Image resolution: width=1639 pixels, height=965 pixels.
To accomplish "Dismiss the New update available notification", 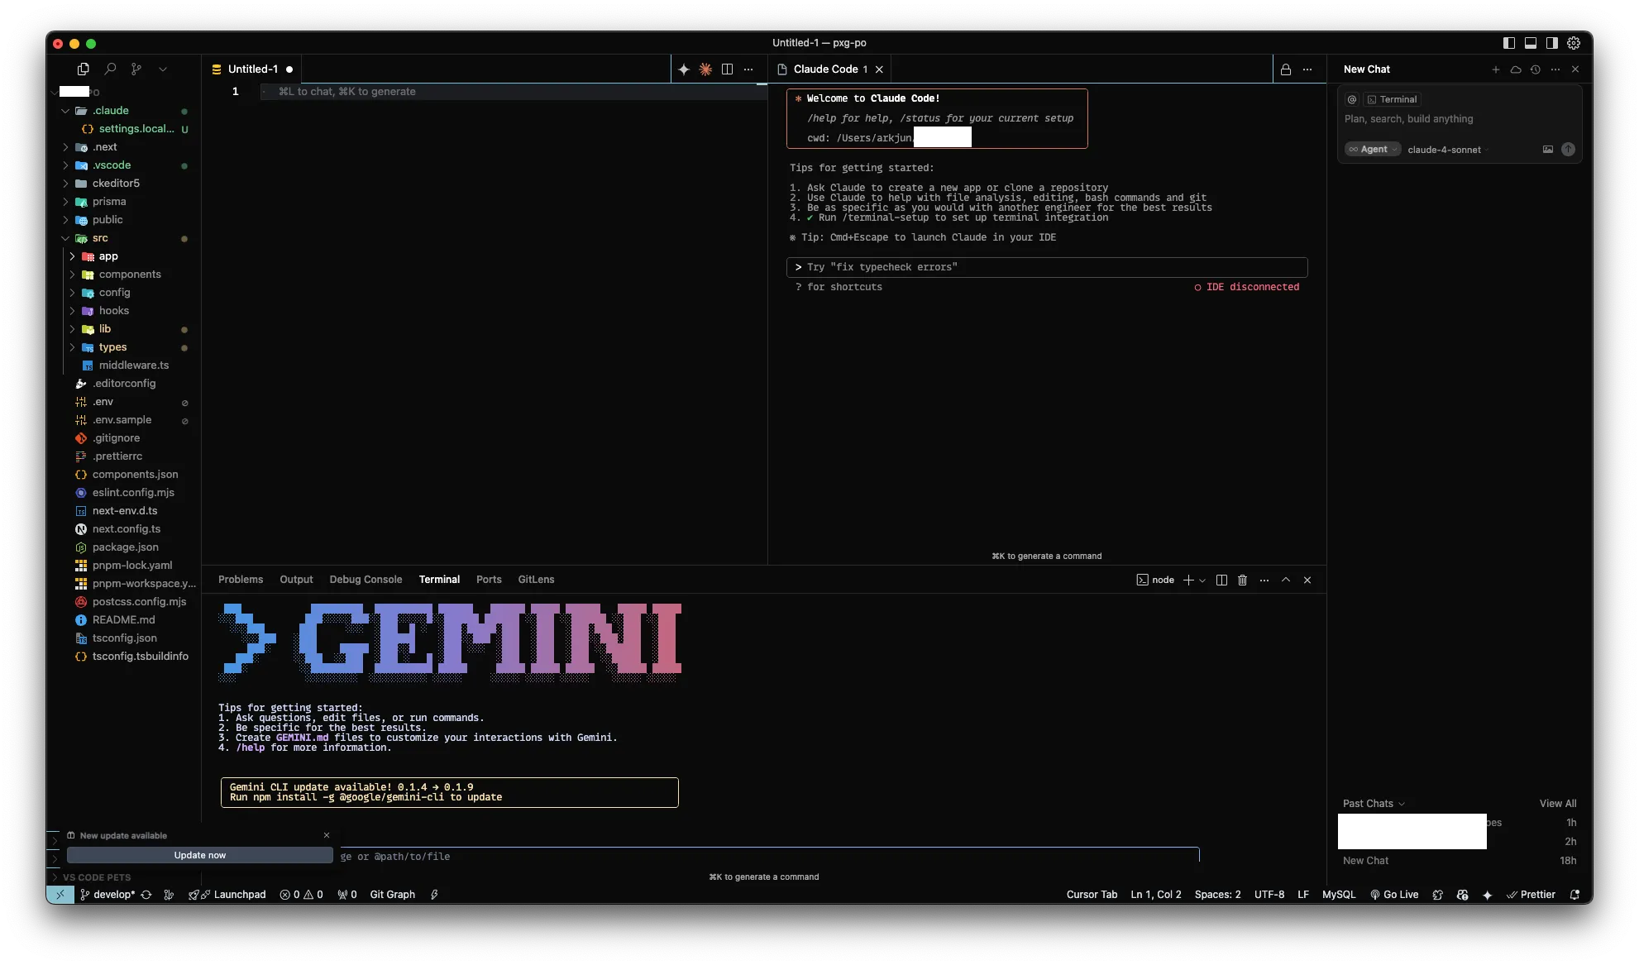I will coord(327,835).
